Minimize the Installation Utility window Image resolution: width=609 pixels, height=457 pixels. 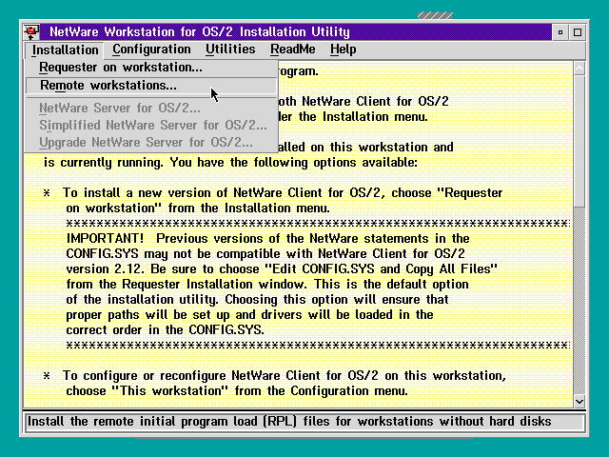[560, 32]
